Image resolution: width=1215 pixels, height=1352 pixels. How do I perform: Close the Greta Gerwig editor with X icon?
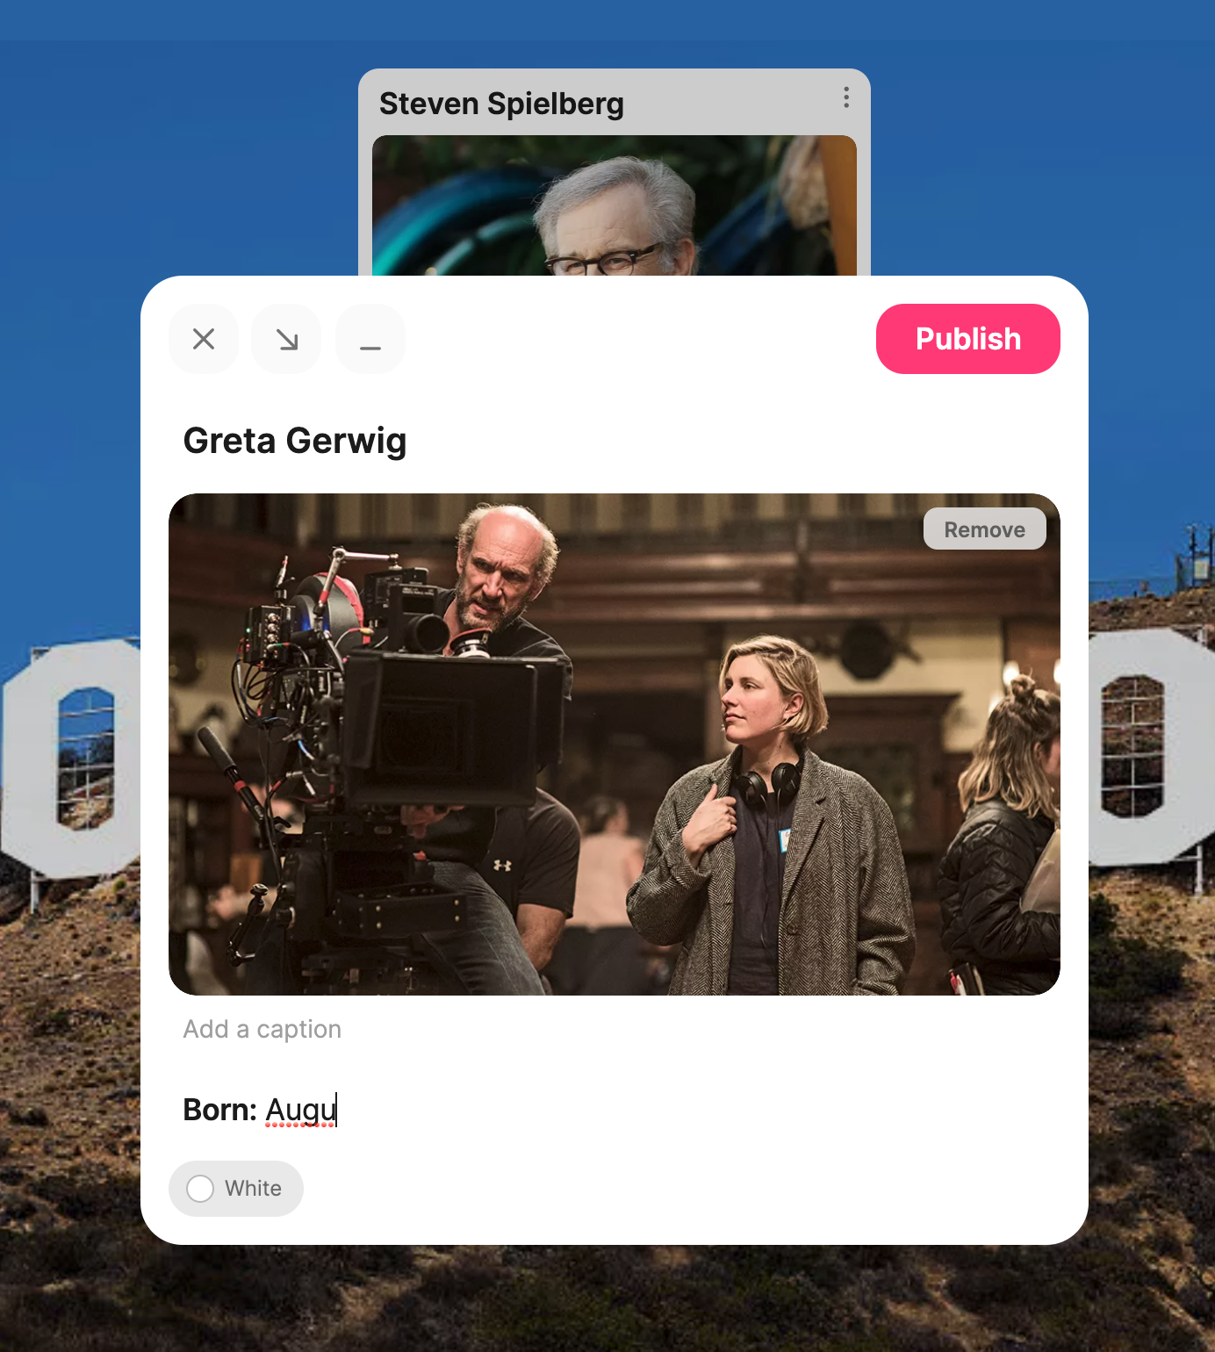point(204,339)
